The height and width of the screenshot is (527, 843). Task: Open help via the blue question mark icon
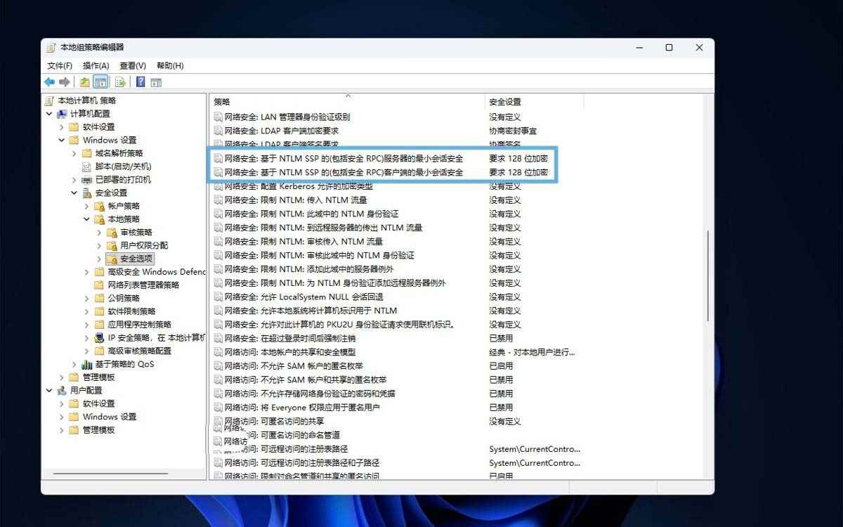coord(140,82)
